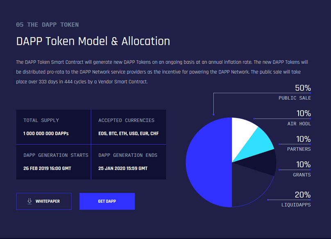Click the DAPP GENERATION ENDS date
Viewport: 331px width, 239px height.
(122, 168)
